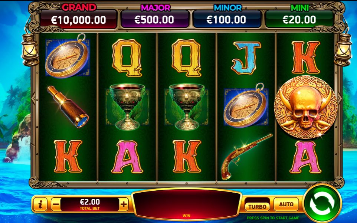The image size is (357, 223).
Task: Open the Auto spin options
Action: (286, 204)
